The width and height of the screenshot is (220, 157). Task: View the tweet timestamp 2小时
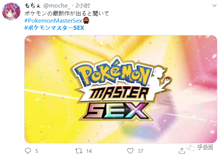(83, 6)
